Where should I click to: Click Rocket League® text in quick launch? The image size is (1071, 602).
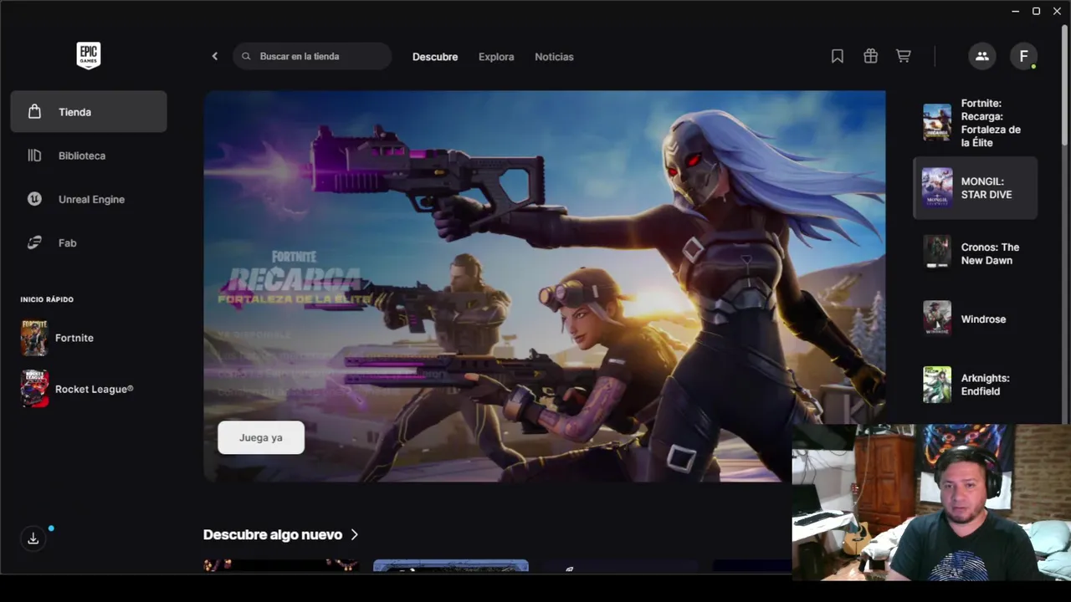95,389
